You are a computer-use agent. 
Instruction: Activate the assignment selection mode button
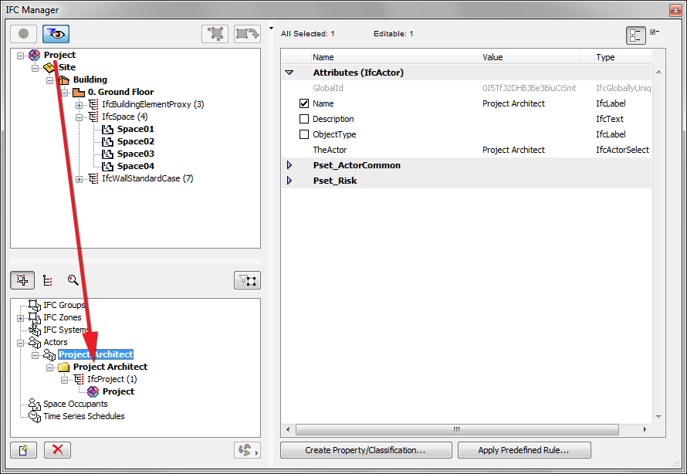(22, 280)
